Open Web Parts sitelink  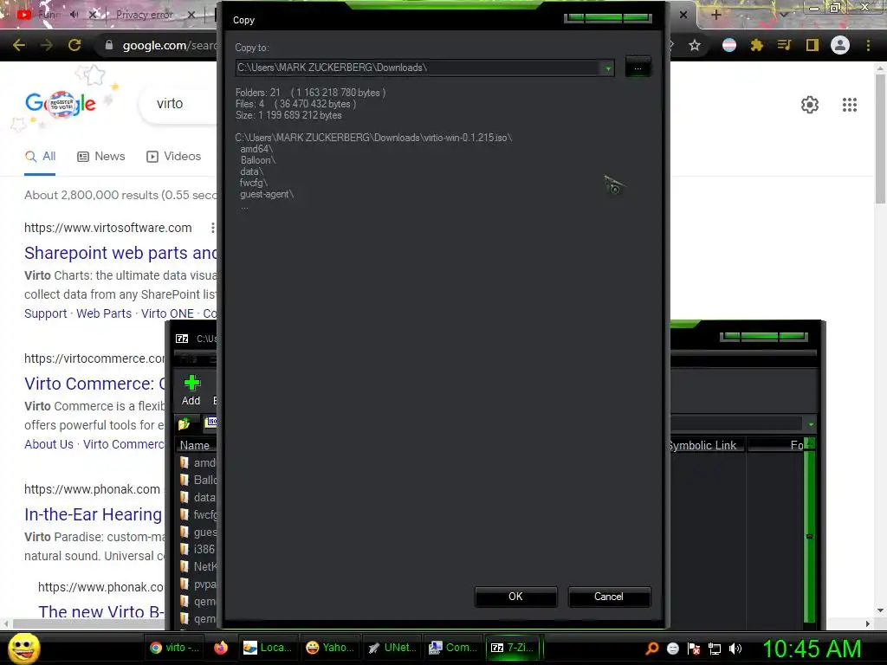click(x=104, y=313)
